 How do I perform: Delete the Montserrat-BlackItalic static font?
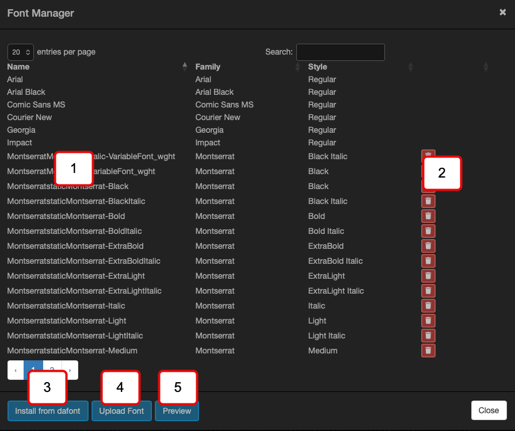428,201
